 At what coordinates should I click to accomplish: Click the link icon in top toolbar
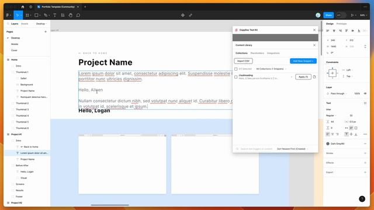click(191, 15)
